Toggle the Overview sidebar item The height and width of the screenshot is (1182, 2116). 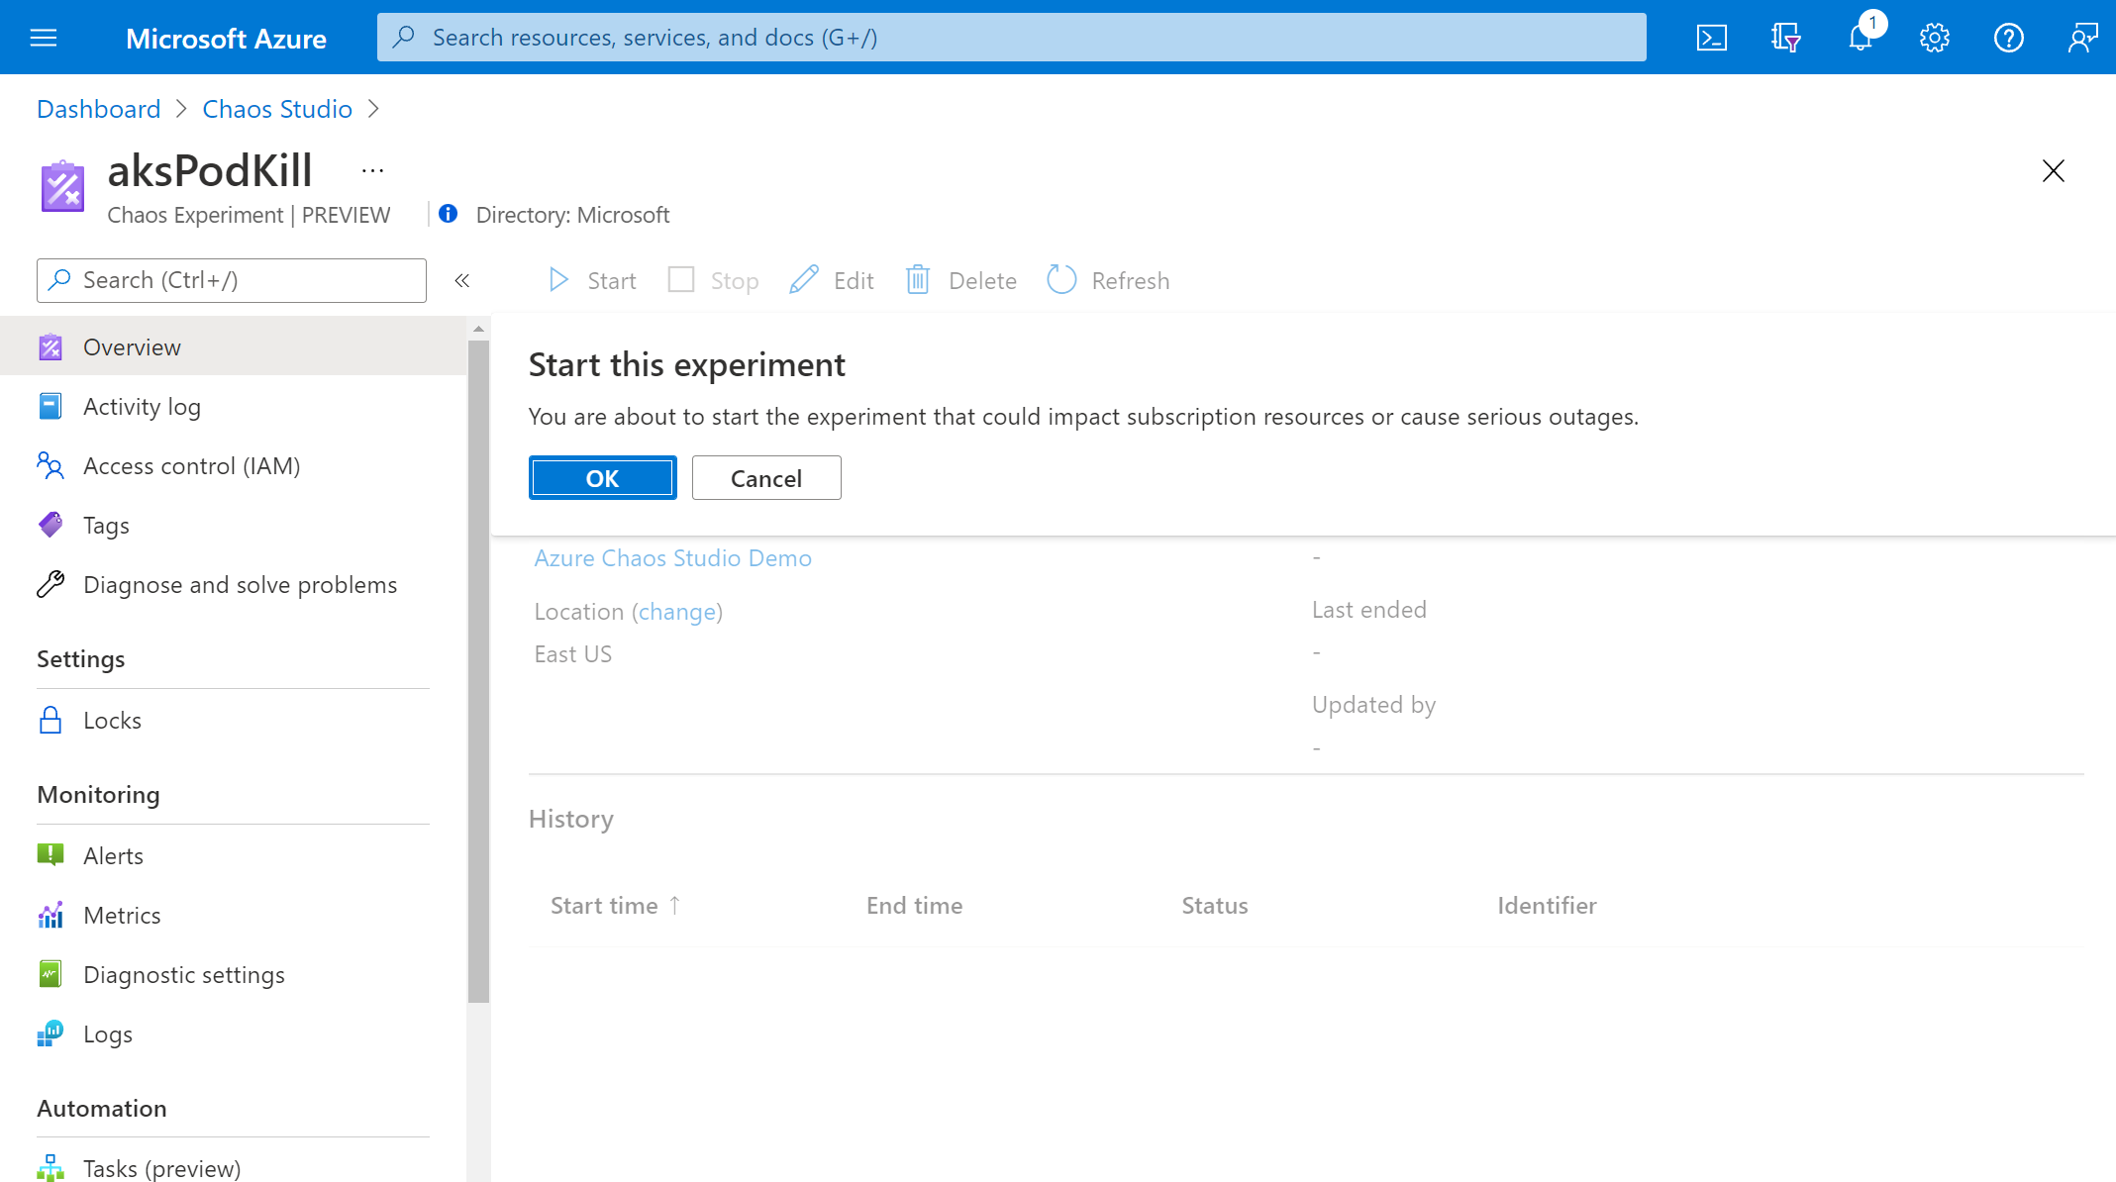coord(131,345)
